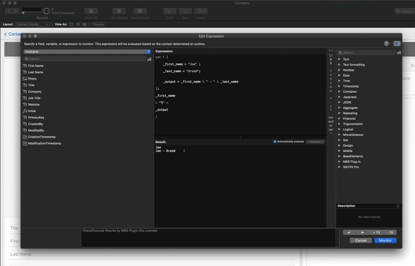Expand the Logical function category
The width and height of the screenshot is (415, 266).
point(339,129)
